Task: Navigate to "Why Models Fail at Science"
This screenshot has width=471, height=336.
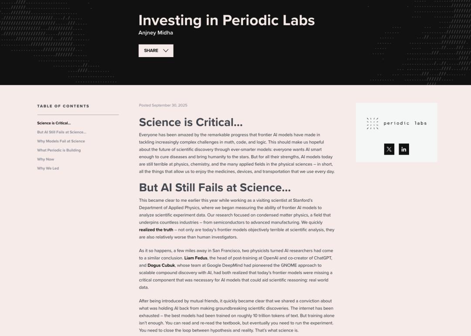Action: pos(61,141)
